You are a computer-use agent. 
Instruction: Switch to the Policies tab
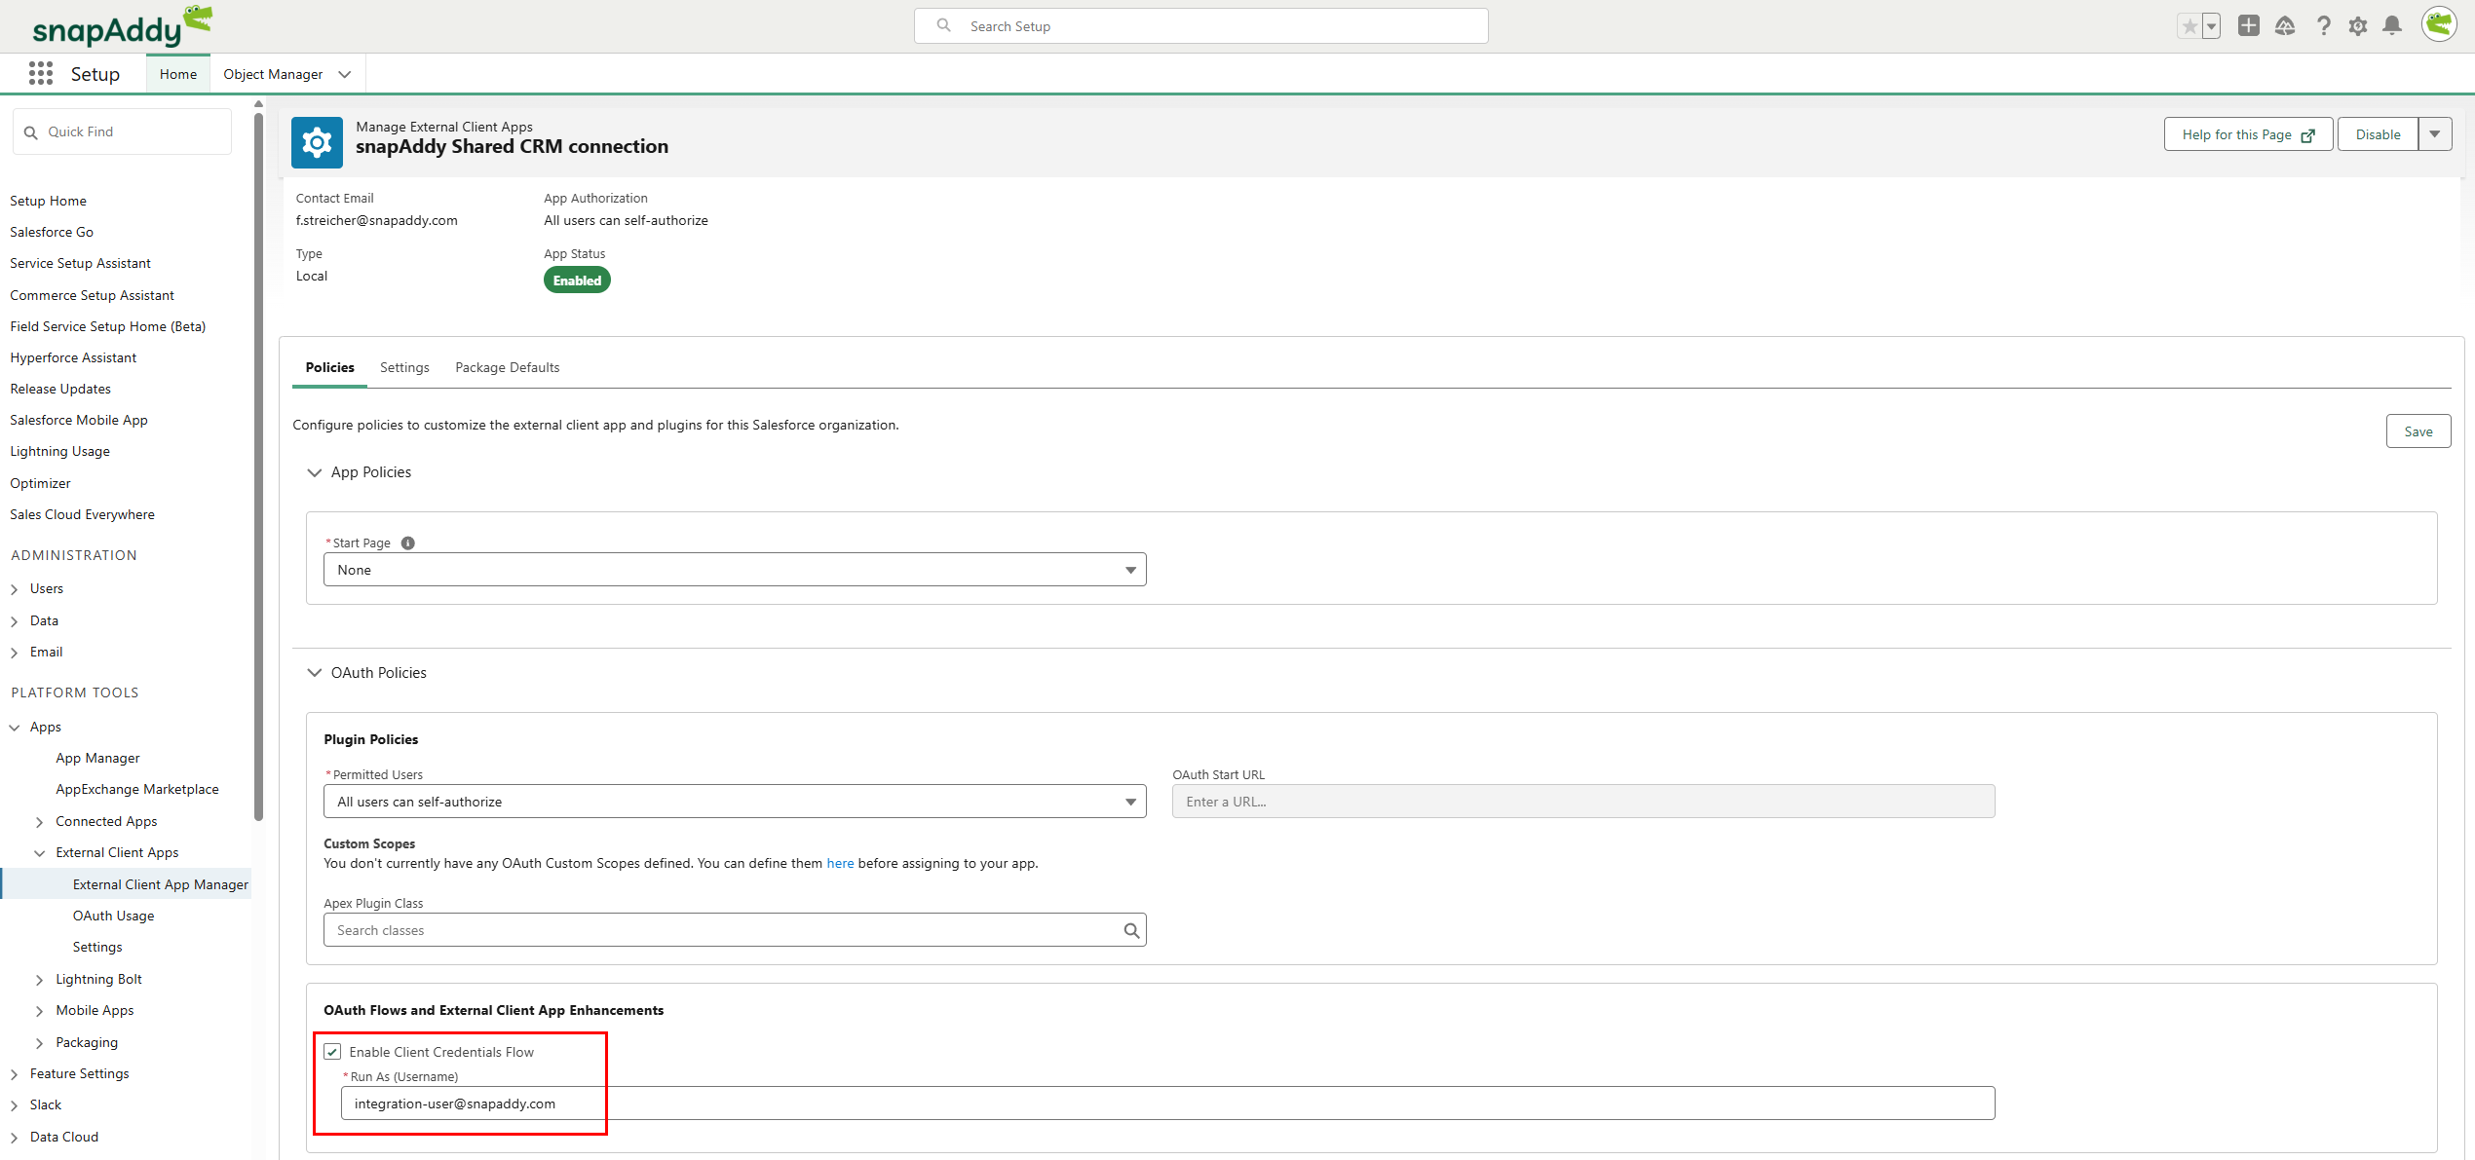pyautogui.click(x=329, y=367)
